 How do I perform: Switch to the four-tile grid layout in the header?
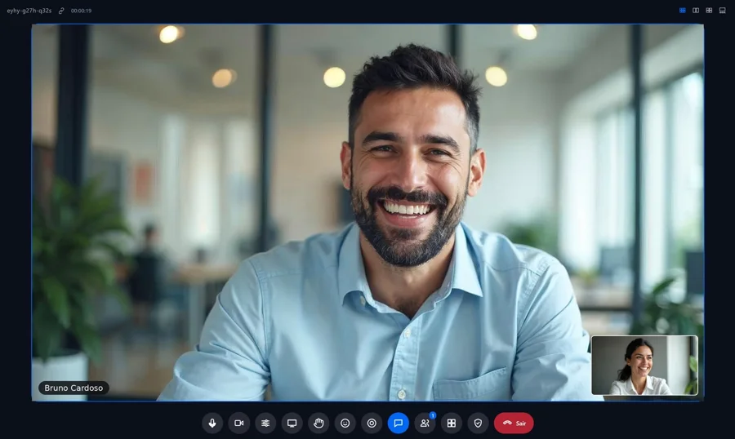709,11
